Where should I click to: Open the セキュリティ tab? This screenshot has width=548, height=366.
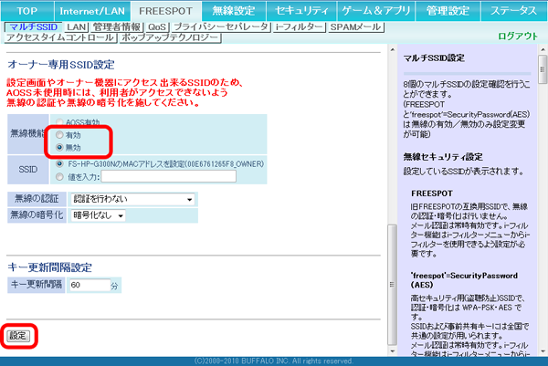(x=301, y=11)
